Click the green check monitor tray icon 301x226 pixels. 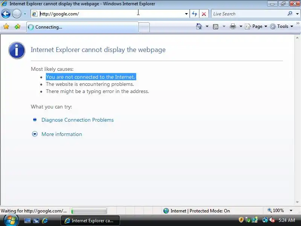click(248, 220)
